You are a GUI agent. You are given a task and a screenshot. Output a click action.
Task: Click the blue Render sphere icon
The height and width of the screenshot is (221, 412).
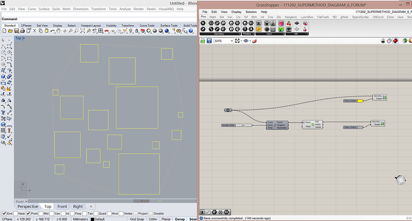[x=167, y=31]
